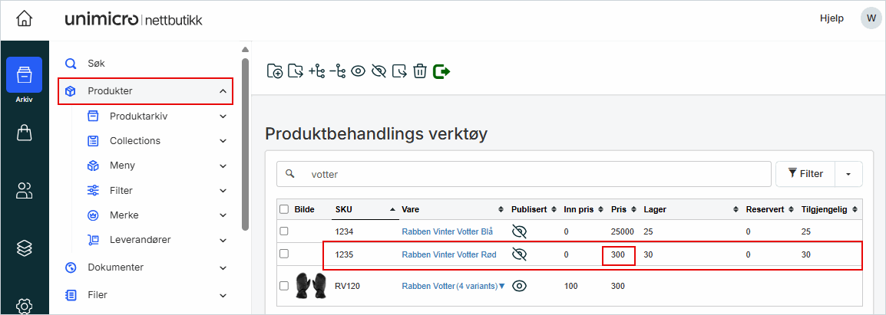
Task: Open the dropdown arrow next to Filter button
Action: click(x=848, y=174)
